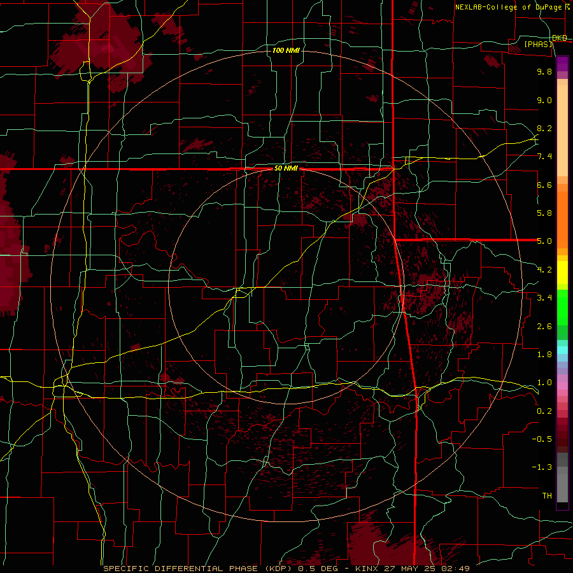Click the 8.2 scale value
This screenshot has width=573, height=573.
click(x=544, y=128)
